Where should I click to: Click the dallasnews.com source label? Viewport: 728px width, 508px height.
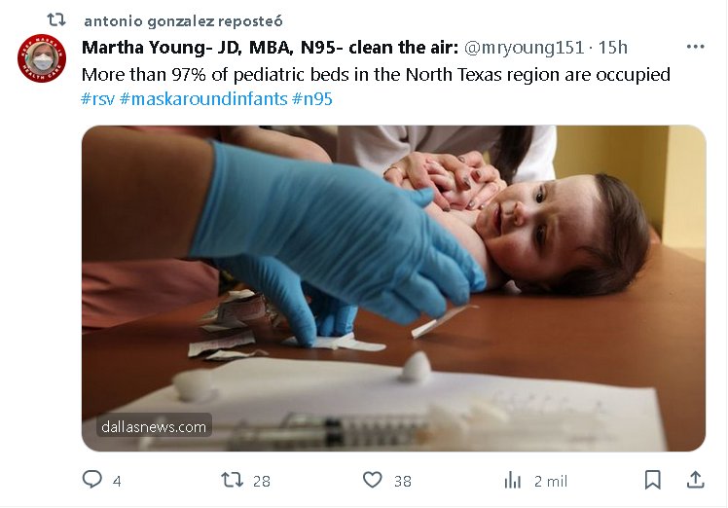coord(153,426)
